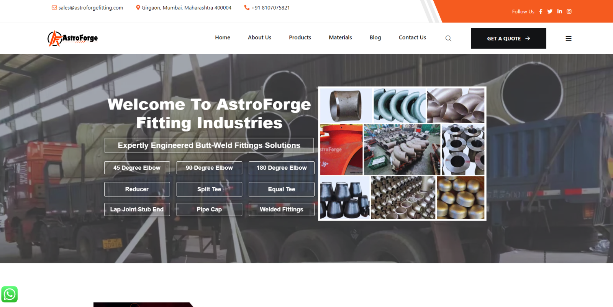Click the +91 8107075821 phone number
Image resolution: width=613 pixels, height=307 pixels.
pyautogui.click(x=270, y=8)
